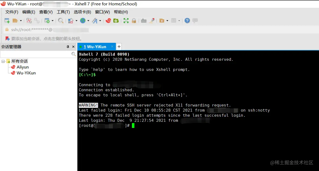Collapse the 所有会话 tree node
This screenshot has width=319, height=171.
point(3,61)
